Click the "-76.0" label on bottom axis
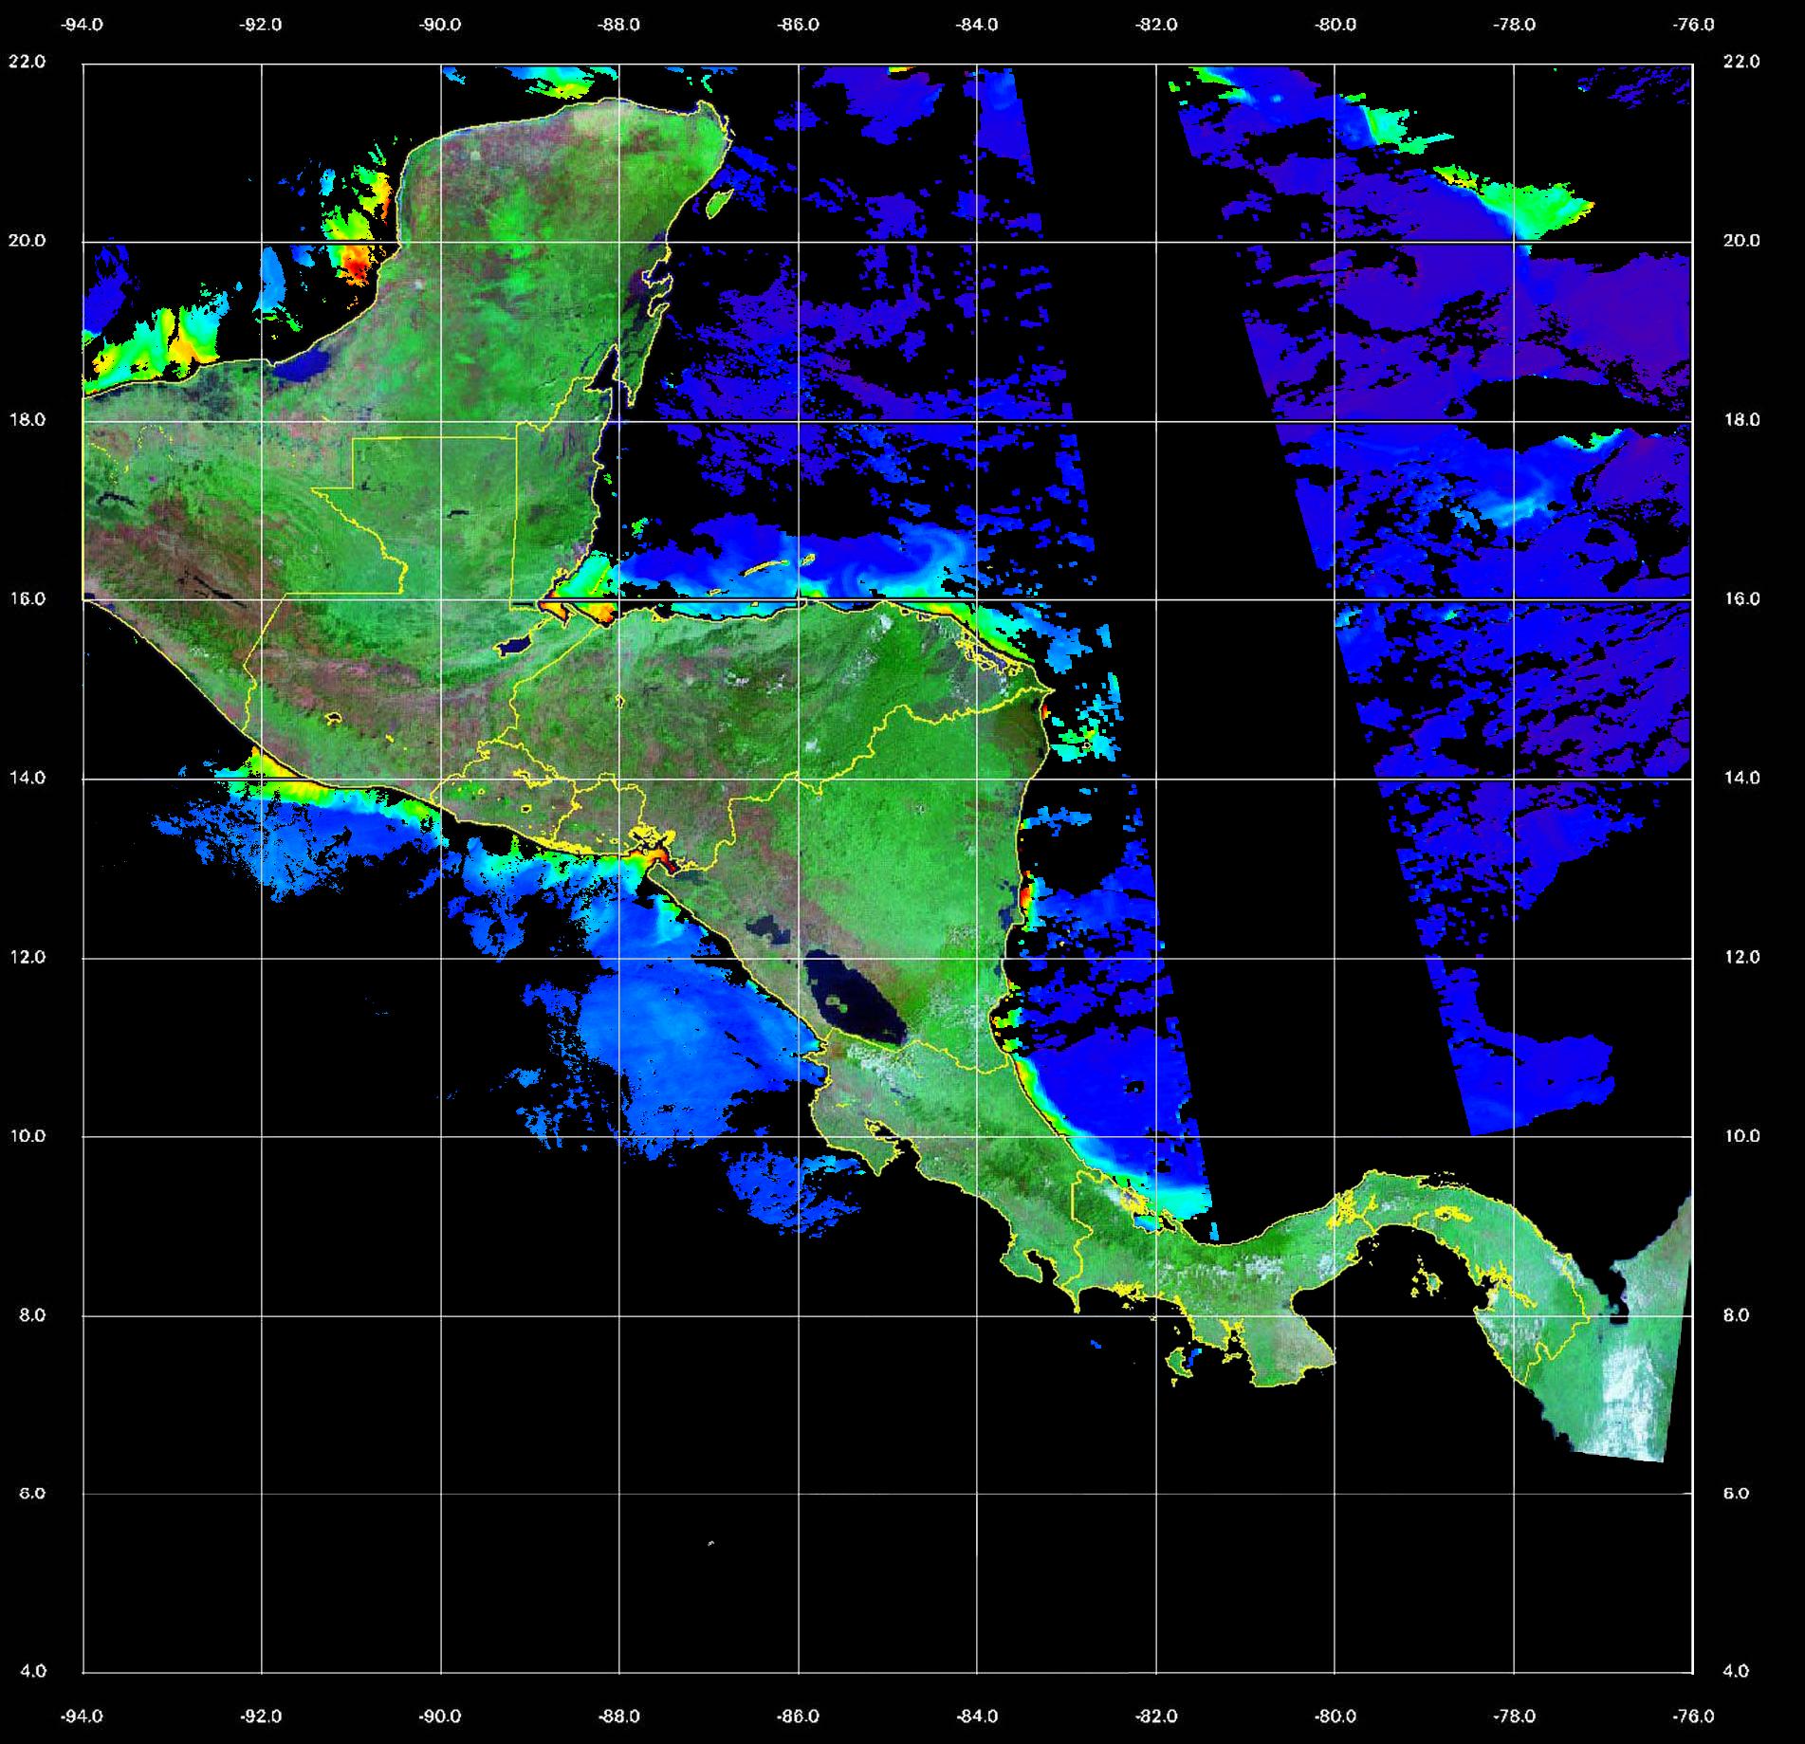 click(1693, 1716)
